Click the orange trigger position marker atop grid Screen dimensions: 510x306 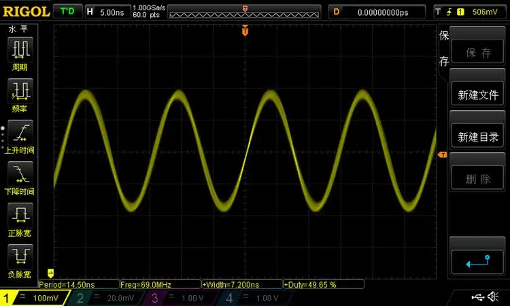(245, 30)
